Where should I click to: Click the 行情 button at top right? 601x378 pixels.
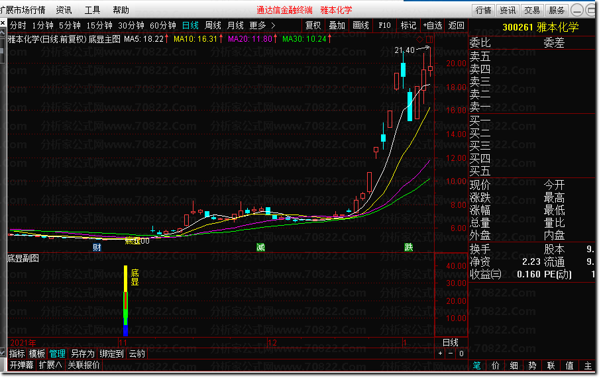483,11
